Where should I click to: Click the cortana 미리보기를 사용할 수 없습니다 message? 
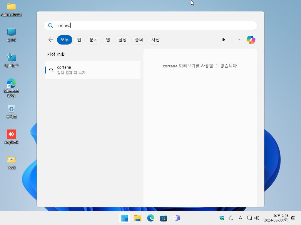(200, 66)
